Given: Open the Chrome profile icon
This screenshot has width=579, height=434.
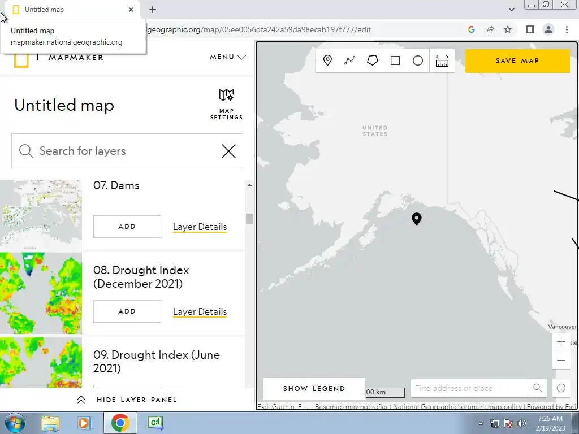Looking at the screenshot, I should pyautogui.click(x=548, y=29).
